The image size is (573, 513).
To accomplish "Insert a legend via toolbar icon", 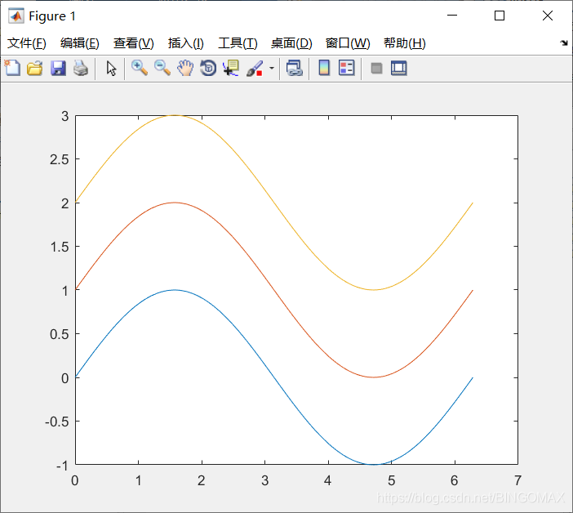I will click(346, 69).
